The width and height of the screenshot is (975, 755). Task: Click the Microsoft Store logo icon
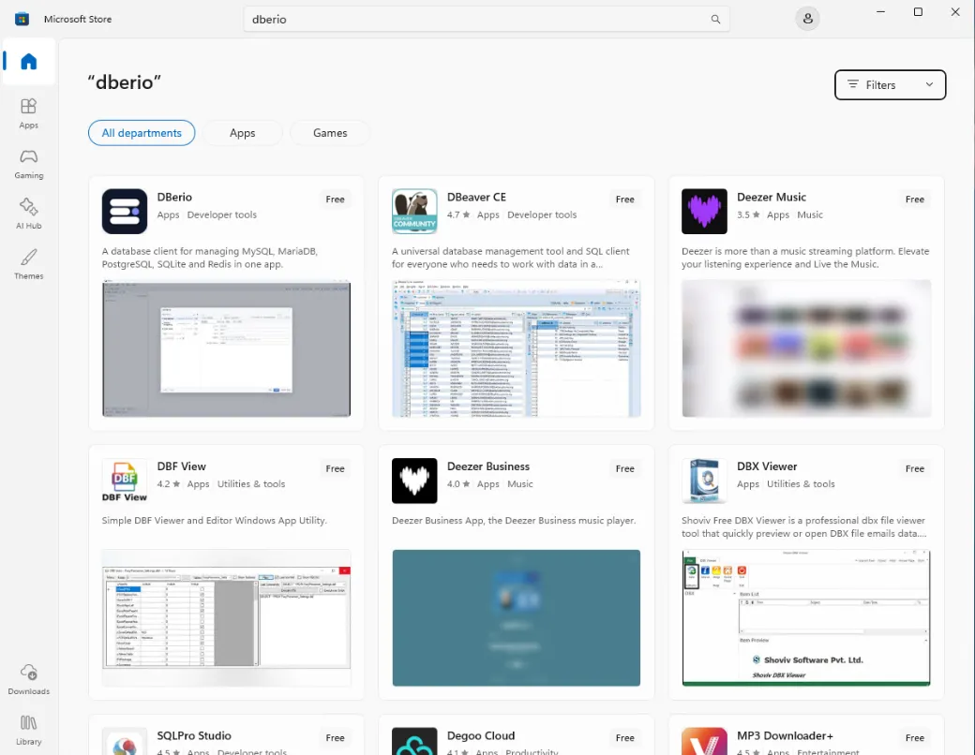(22, 20)
